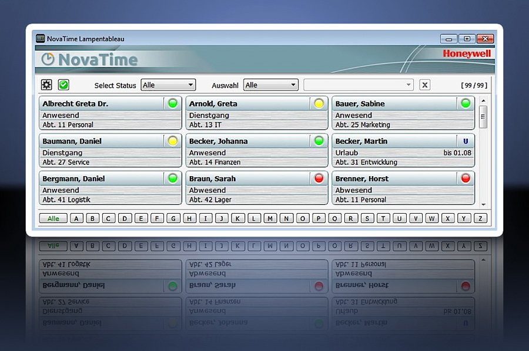This screenshot has width=529, height=351.
Task: Select the Albrecht Greta Dr. name
Action: [75, 104]
